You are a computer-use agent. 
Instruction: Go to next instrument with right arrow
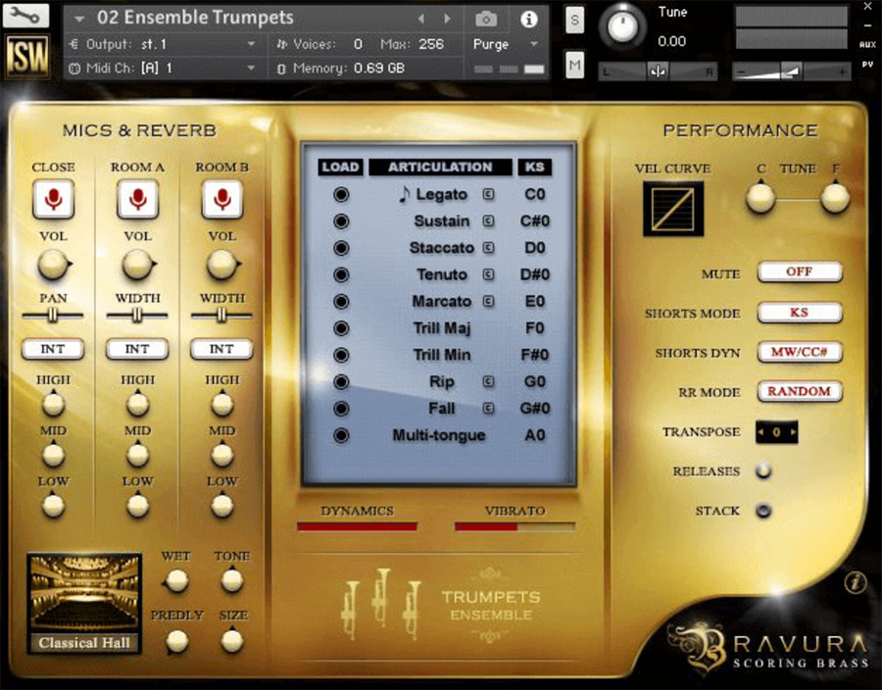[x=448, y=19]
